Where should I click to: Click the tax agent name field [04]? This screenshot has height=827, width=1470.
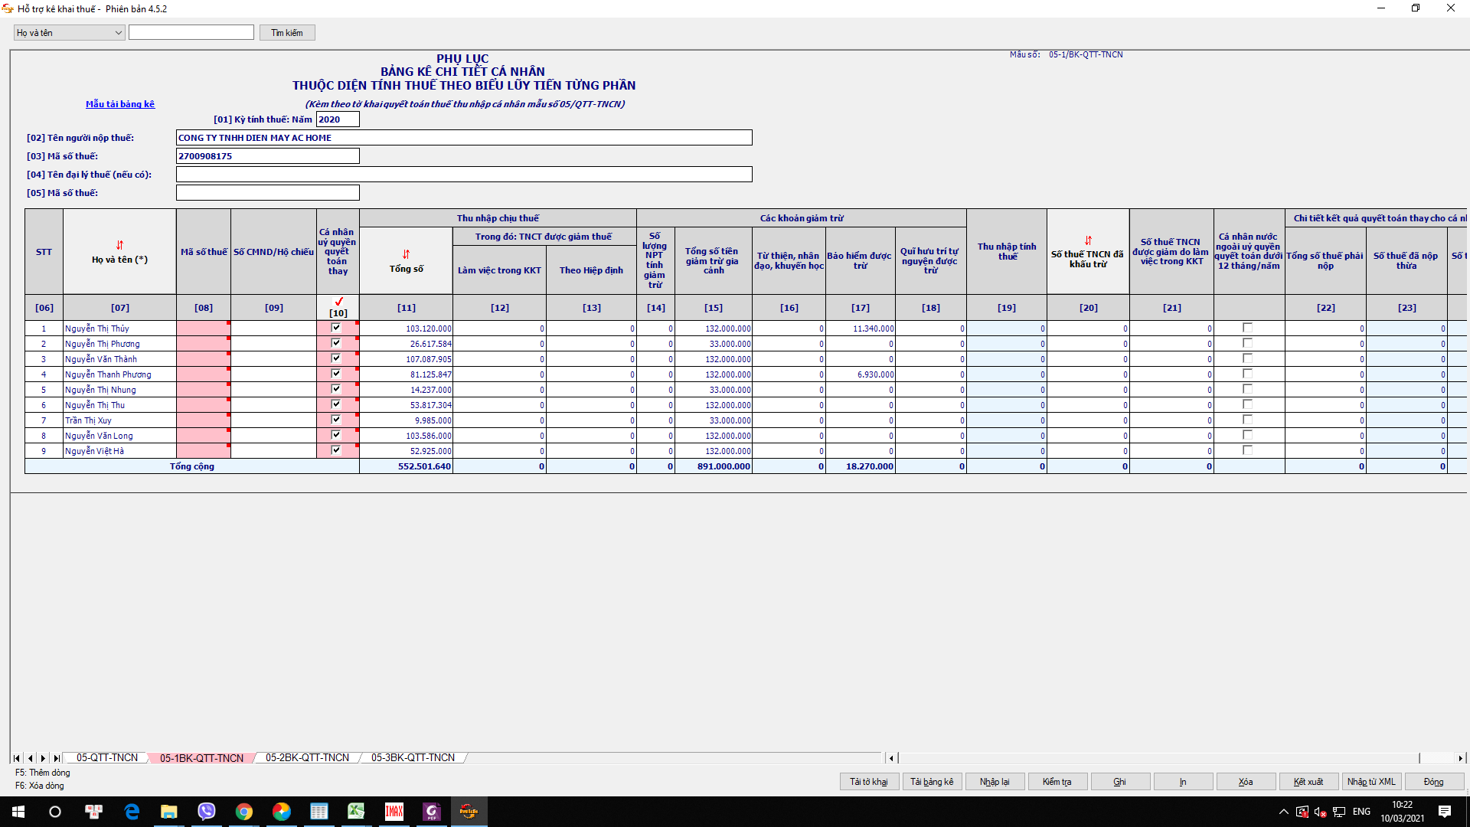pos(464,175)
